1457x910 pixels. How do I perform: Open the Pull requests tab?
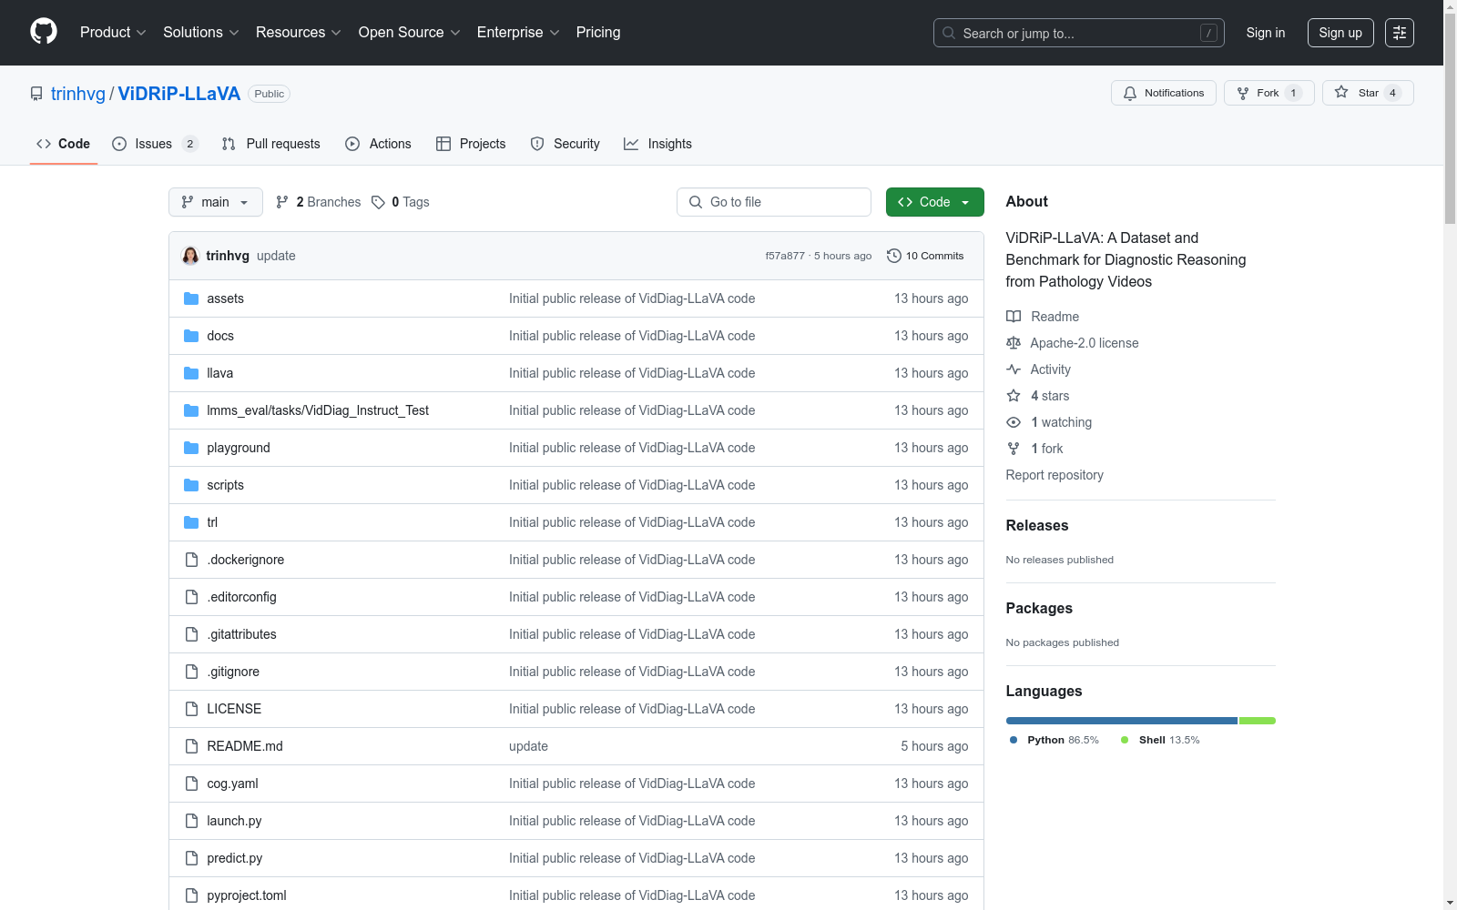tap(271, 144)
